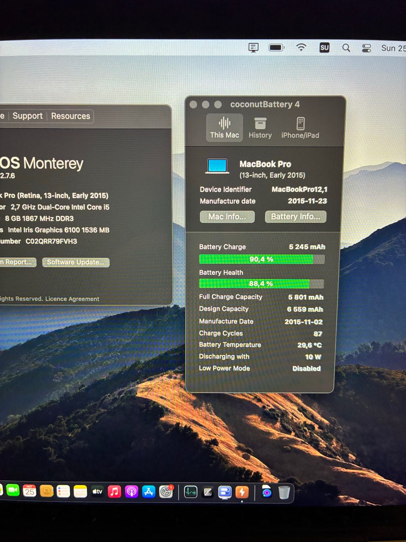The width and height of the screenshot is (406, 542).
Task: Open Battery Info... in coconutBattery
Action: click(296, 217)
